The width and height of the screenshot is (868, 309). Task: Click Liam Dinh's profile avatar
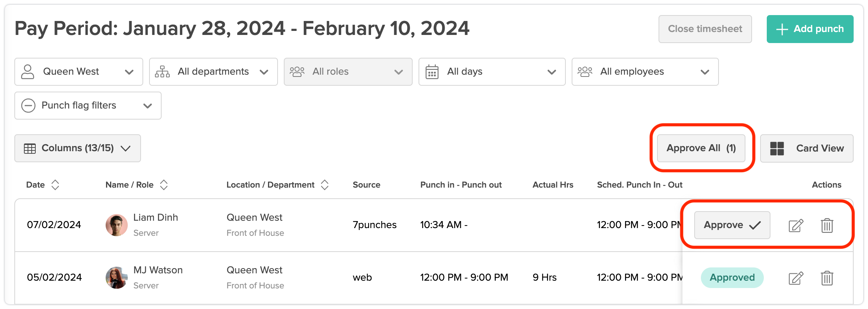click(116, 224)
